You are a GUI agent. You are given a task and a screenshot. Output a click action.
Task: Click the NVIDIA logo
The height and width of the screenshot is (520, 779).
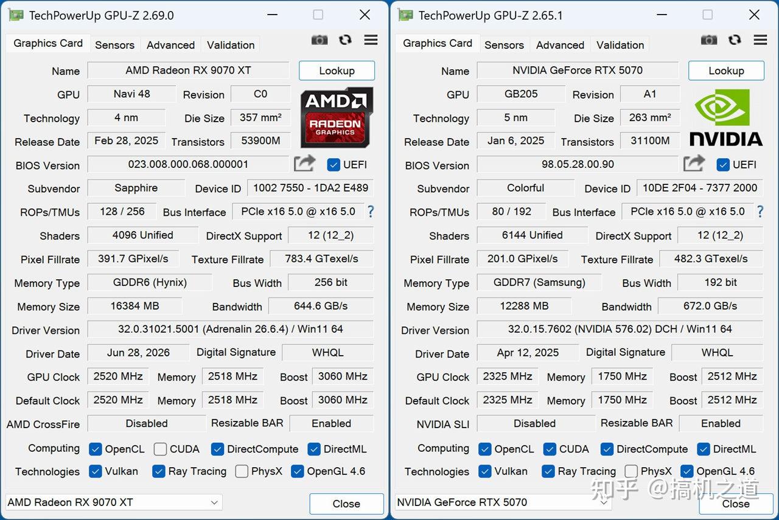coord(725,117)
